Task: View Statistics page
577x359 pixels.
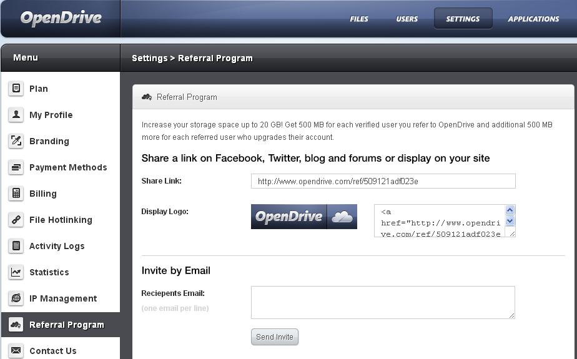Action: [x=49, y=272]
